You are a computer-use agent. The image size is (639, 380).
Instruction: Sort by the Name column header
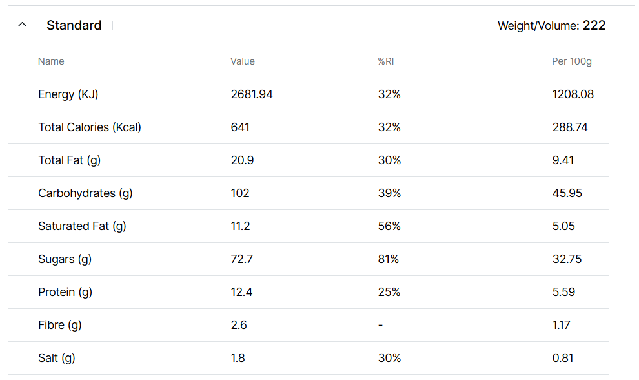click(x=51, y=61)
